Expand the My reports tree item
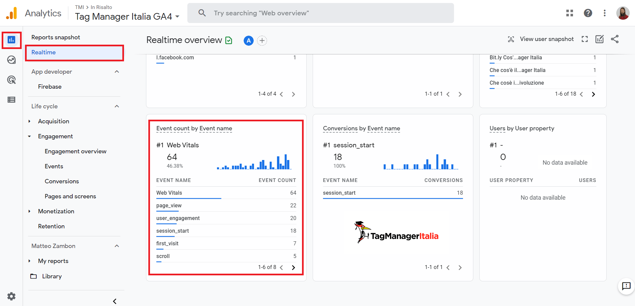 tap(29, 261)
